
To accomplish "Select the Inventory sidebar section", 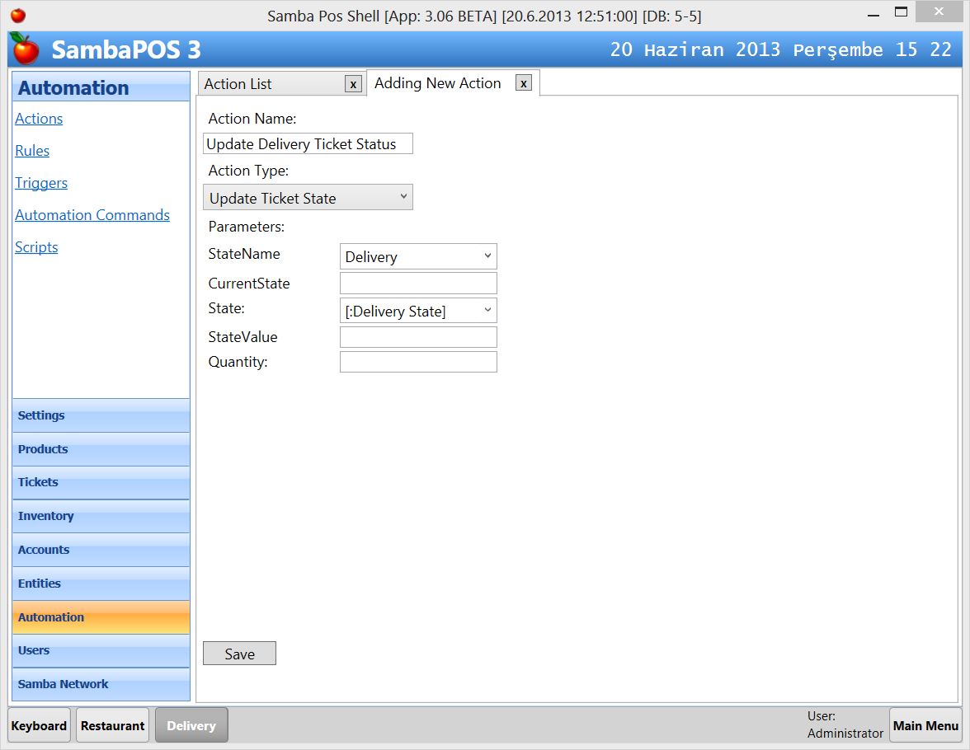I will 101,516.
